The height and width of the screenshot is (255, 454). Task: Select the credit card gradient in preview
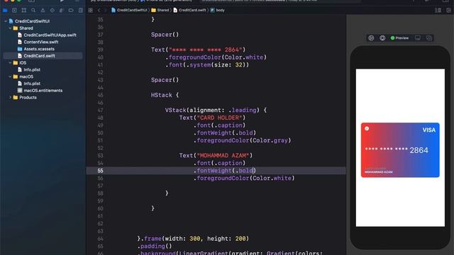click(x=400, y=150)
